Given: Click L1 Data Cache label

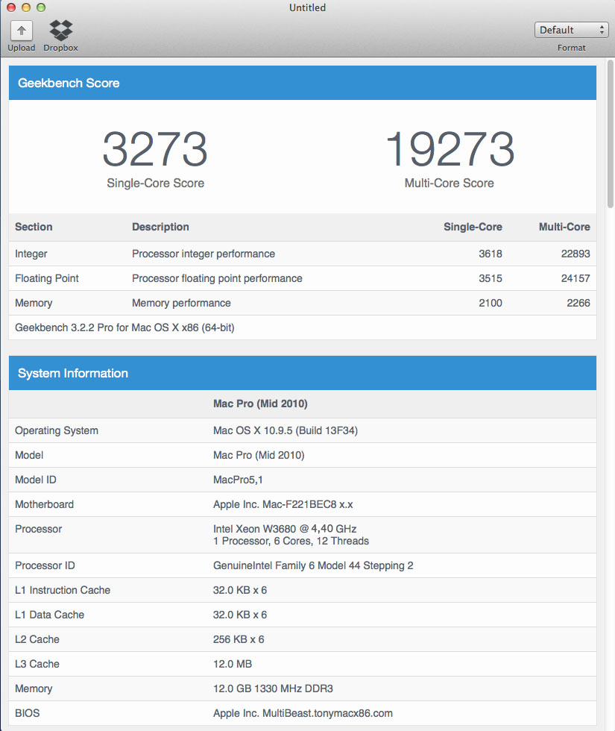Looking at the screenshot, I should (x=49, y=615).
